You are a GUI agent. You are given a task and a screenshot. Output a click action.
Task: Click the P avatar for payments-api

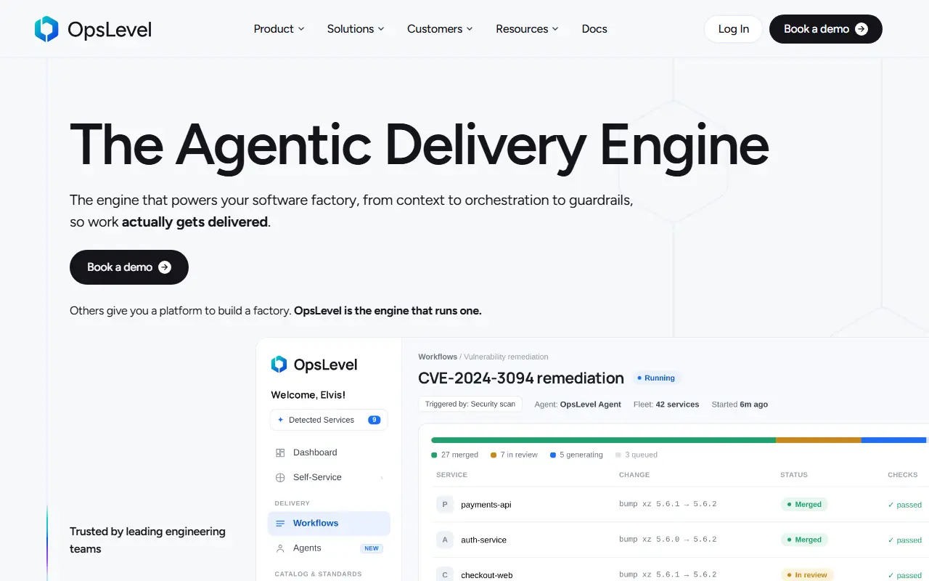(x=445, y=504)
